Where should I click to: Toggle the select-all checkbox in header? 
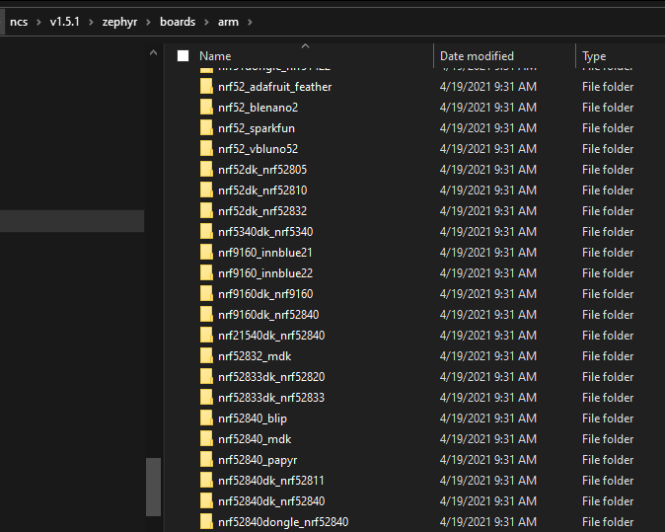tap(183, 56)
